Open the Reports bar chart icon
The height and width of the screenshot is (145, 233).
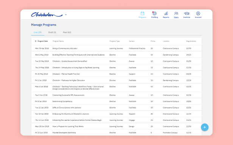tap(166, 14)
